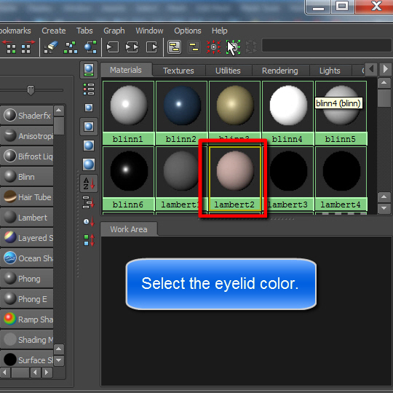Switch to the Lights tab
This screenshot has width=393, height=393.
pos(330,71)
